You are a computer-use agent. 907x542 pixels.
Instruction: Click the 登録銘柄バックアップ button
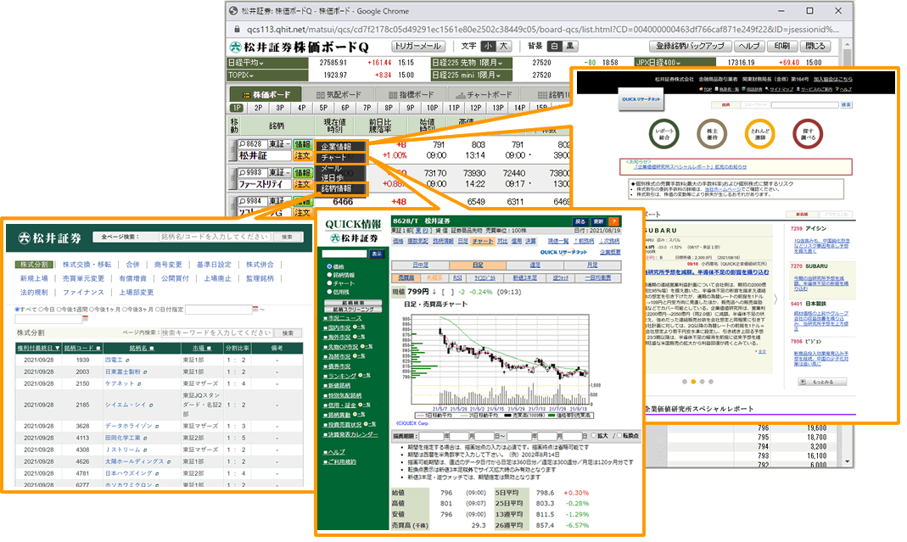coord(690,47)
